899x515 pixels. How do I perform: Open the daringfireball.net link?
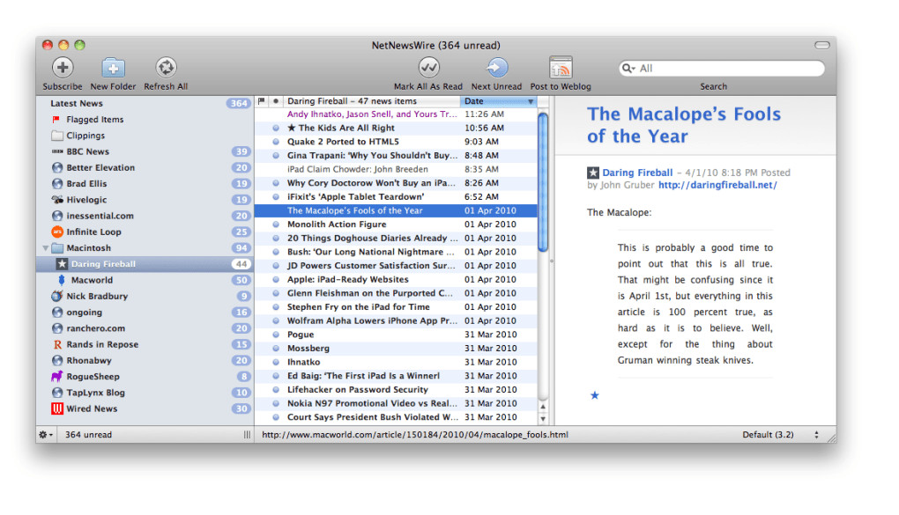[x=717, y=185]
